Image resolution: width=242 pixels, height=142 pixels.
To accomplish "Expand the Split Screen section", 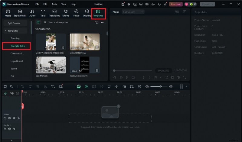I will (x=5, y=23).
